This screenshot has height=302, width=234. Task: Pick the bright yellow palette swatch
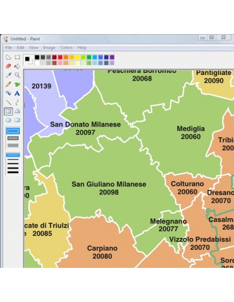[x=78, y=57]
